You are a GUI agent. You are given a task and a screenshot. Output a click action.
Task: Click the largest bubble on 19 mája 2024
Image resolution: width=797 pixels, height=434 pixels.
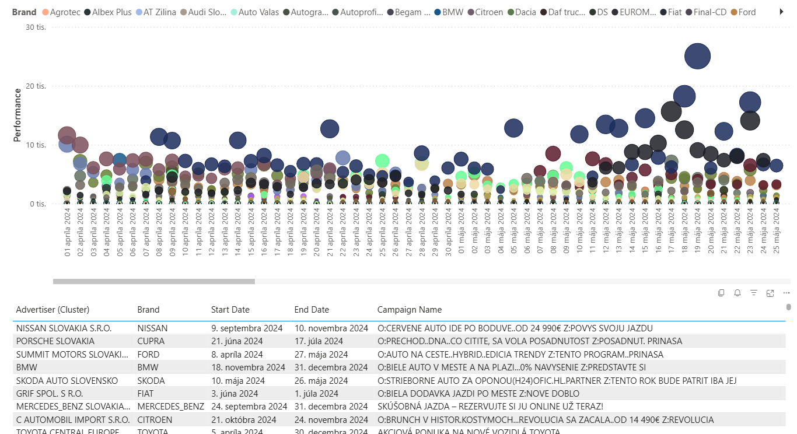point(697,56)
